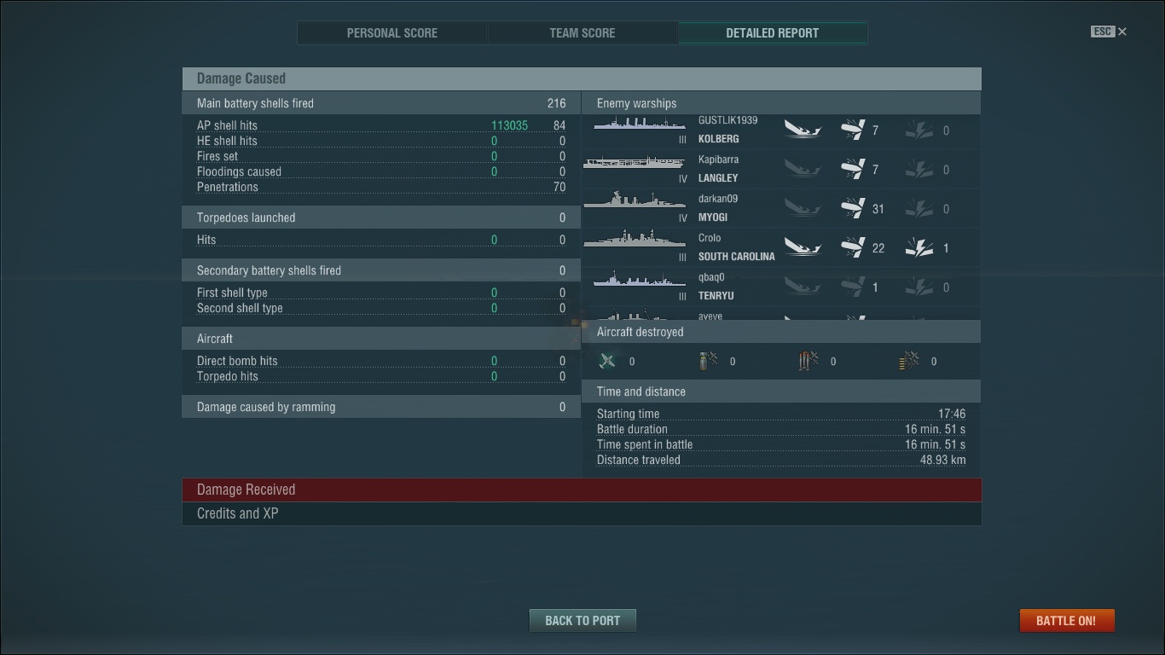Expand the Credits and XP section
The image size is (1165, 655).
coord(582,513)
